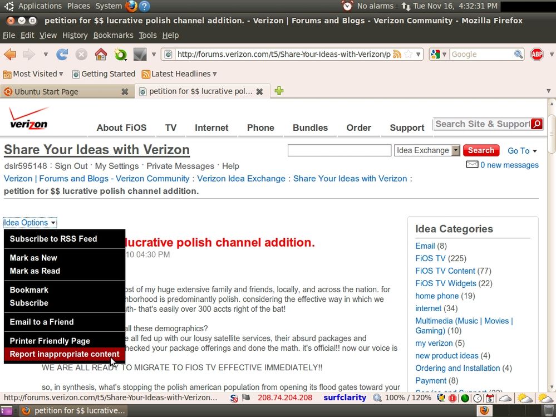Expand the dropdown beside the checkmark icon
Image resolution: width=556 pixels, height=417 pixels.
coord(154,54)
